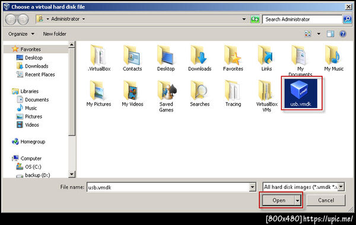
Task: Open the path root dropdown arrow
Action: click(47, 19)
